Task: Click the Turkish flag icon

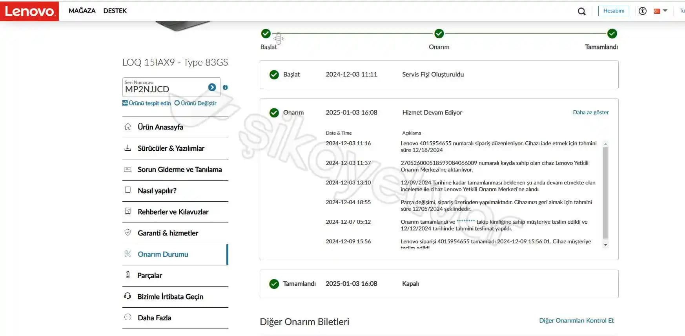Action: 657,11
